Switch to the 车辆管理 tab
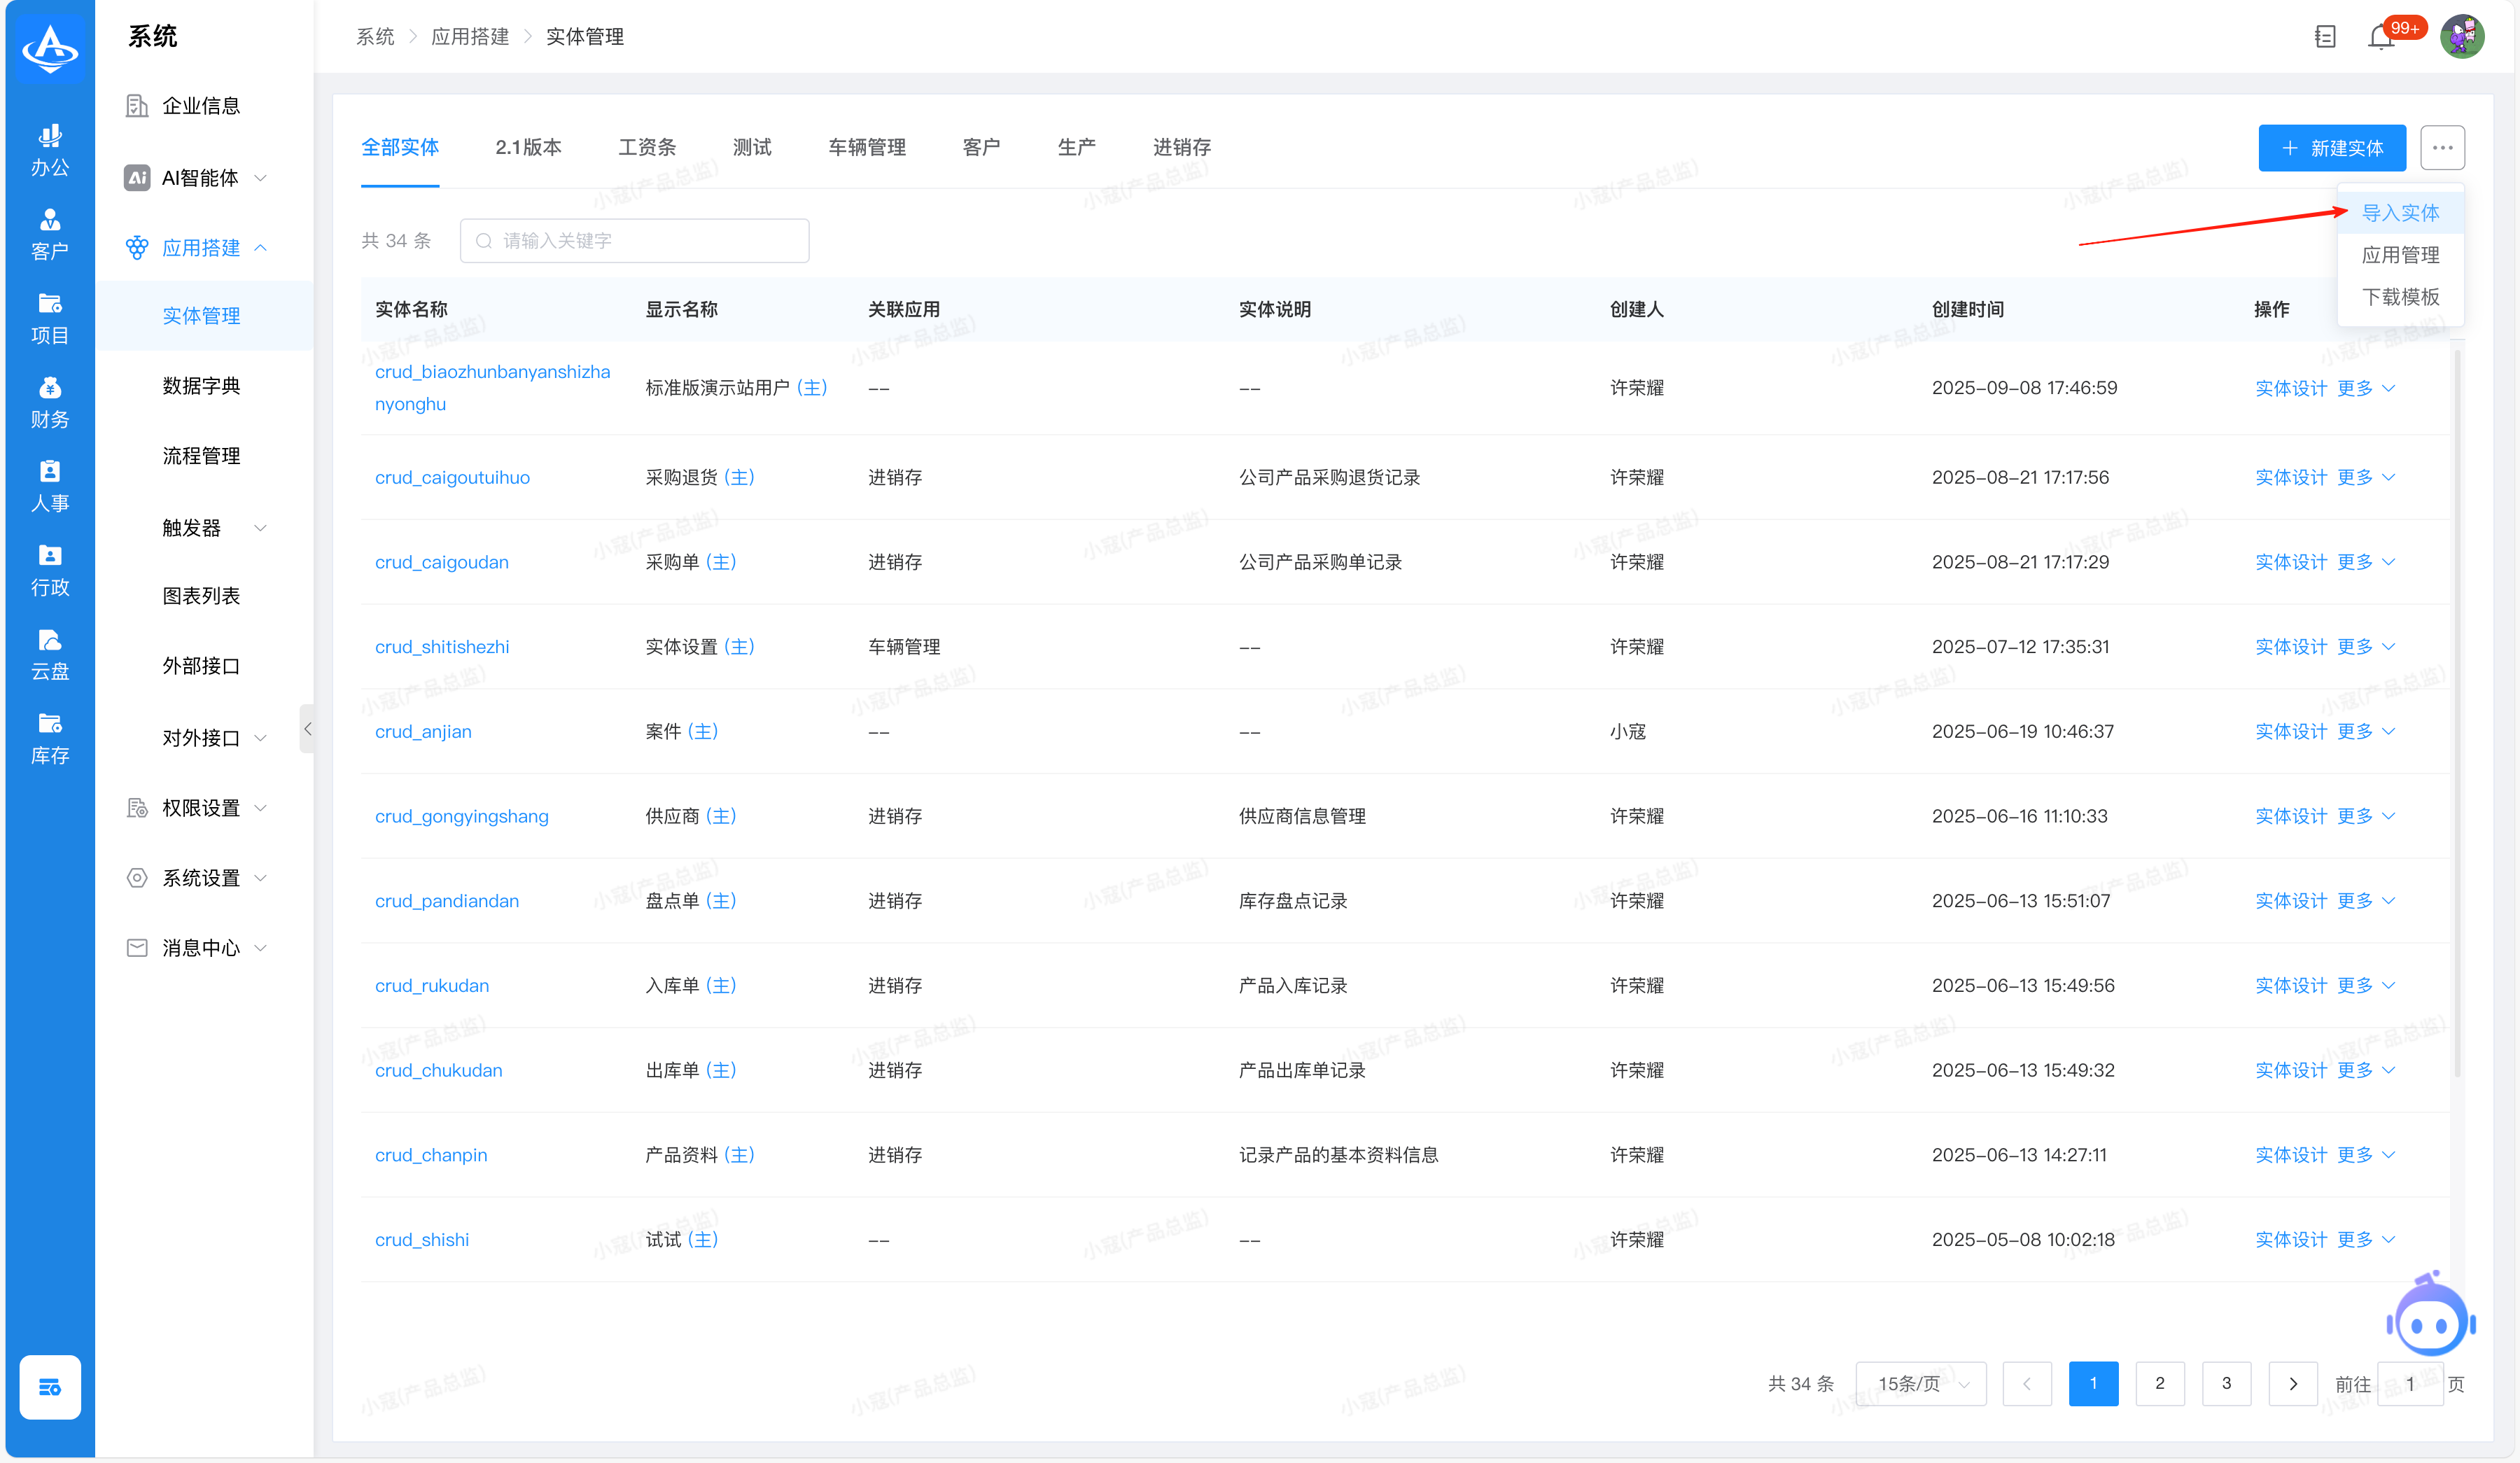Screen dimensions: 2520x1463 point(866,148)
